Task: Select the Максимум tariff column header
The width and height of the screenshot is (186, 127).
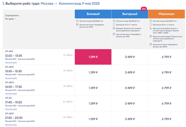Action: click(x=166, y=14)
